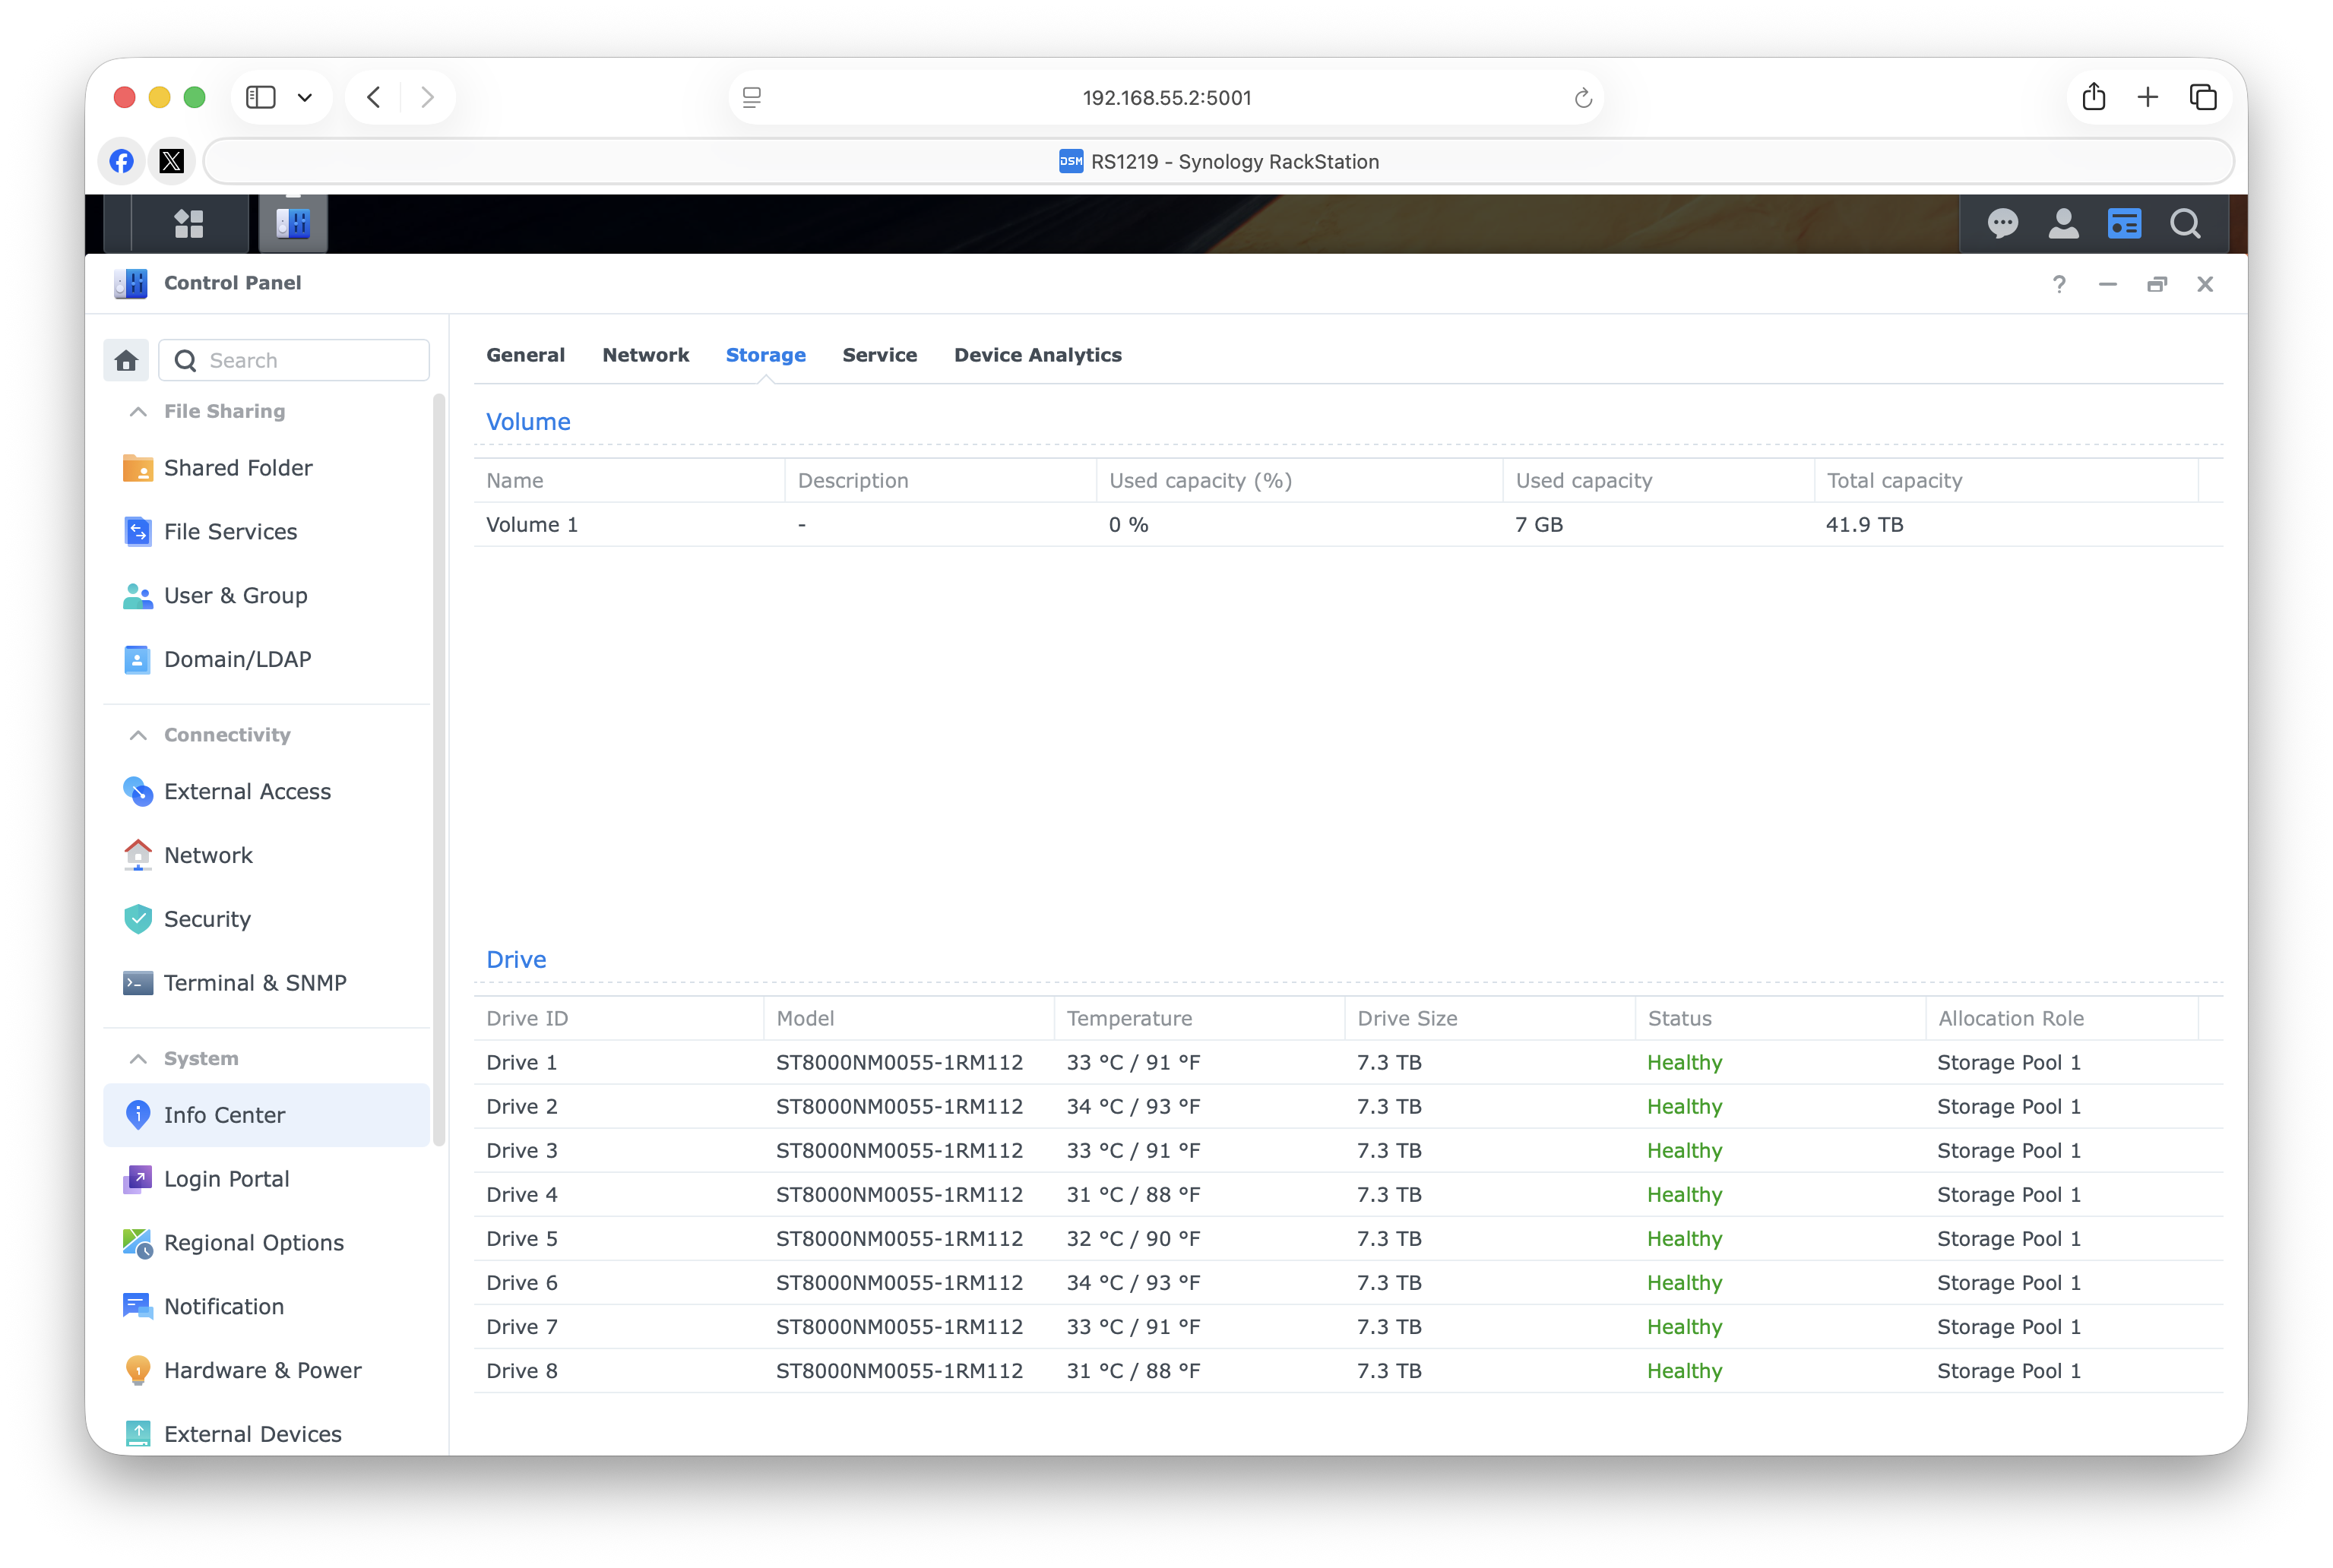Select the RS1219 Synology RackStation tab

point(1218,162)
